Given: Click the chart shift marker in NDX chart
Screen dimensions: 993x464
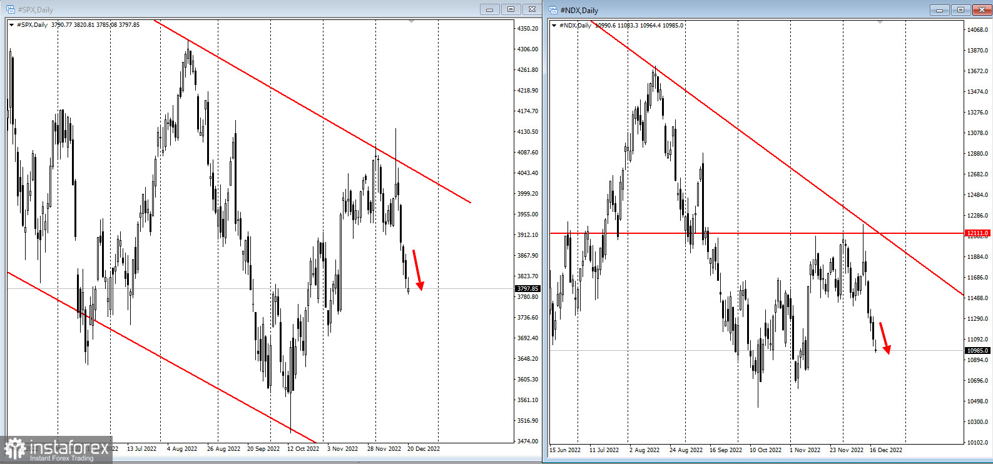Looking at the screenshot, I should [x=880, y=22].
